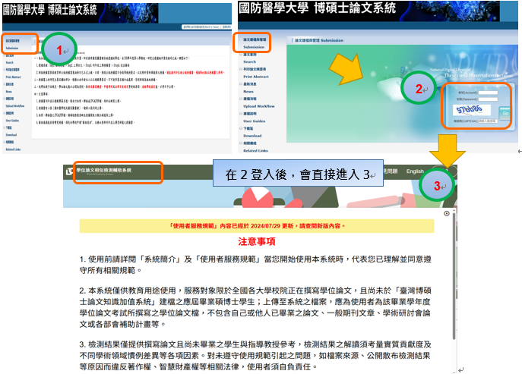Click the yellow 使用者服務規範 update banner
Viewport: 522px width, 374px height.
(x=257, y=226)
